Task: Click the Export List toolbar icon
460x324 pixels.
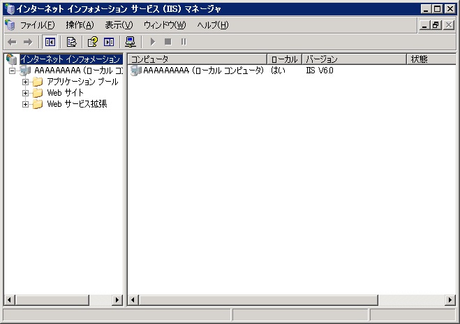Action: pyautogui.click(x=71, y=42)
